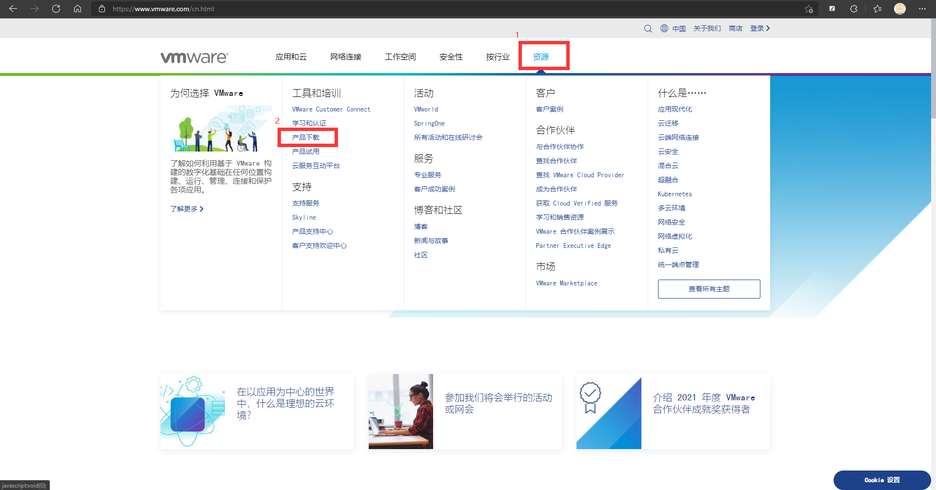Open 产品支持中心 link
936x490 pixels.
point(313,232)
